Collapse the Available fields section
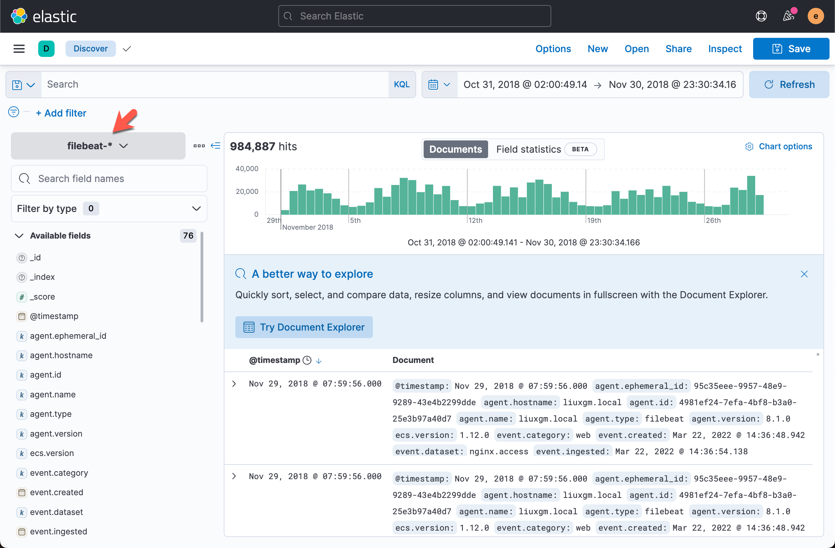The height and width of the screenshot is (548, 835). pyautogui.click(x=19, y=235)
